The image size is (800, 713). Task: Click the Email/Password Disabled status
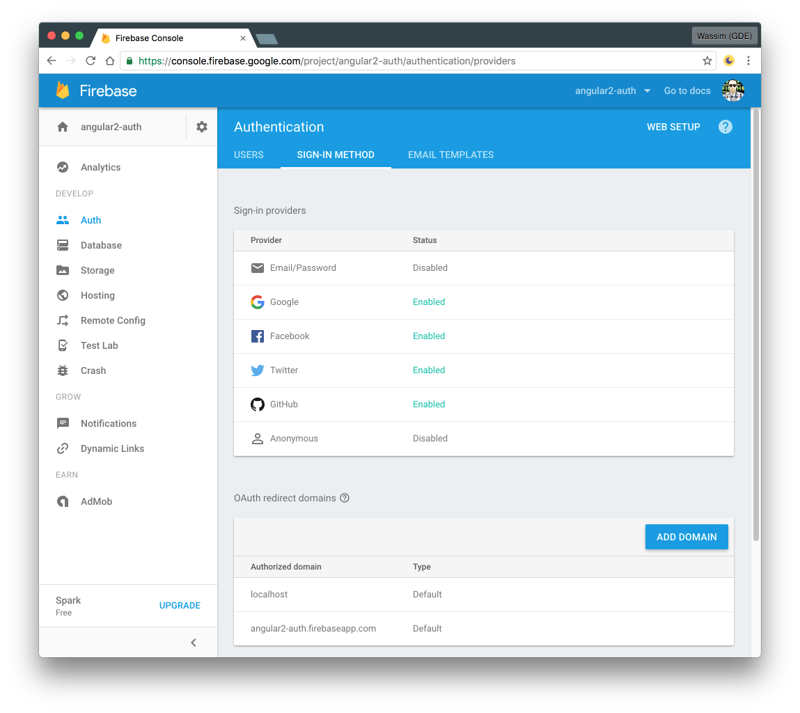pos(430,267)
